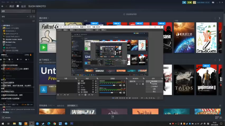The width and height of the screenshot is (225, 126).
Task: Move the source up in Sources panel
Action: [89, 95]
